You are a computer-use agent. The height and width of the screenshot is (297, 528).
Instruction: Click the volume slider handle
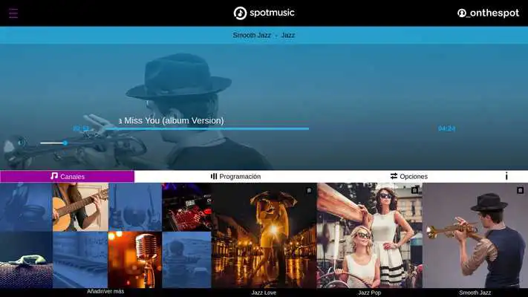pos(65,143)
